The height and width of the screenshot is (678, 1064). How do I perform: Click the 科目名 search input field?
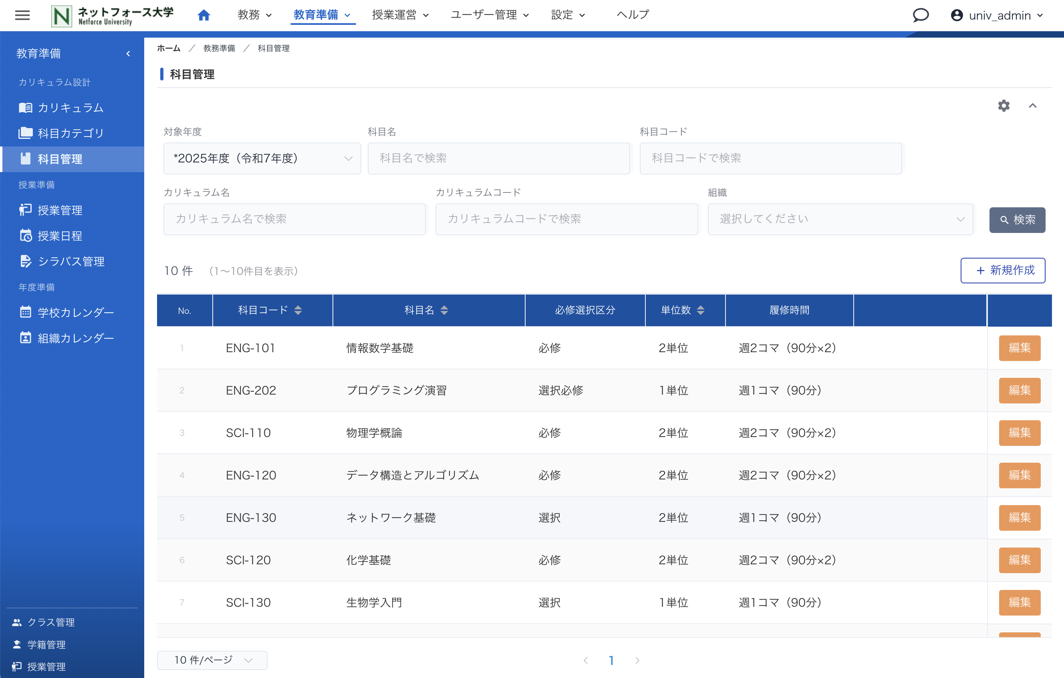click(x=498, y=158)
